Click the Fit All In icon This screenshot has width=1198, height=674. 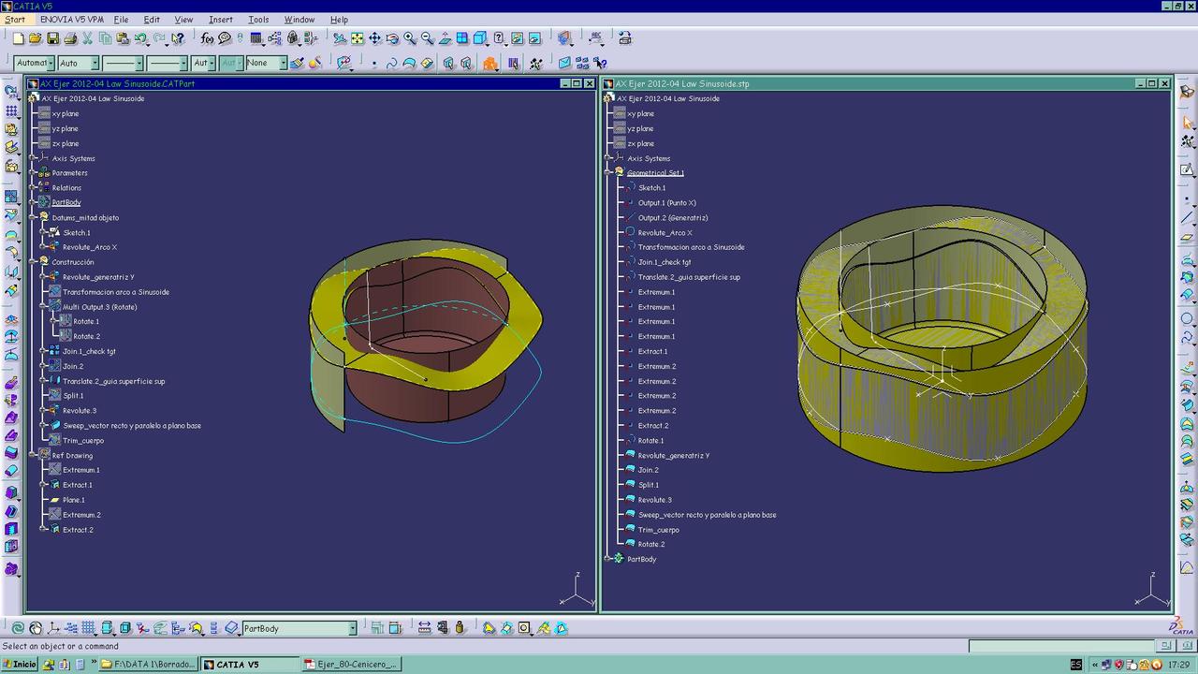pos(358,38)
